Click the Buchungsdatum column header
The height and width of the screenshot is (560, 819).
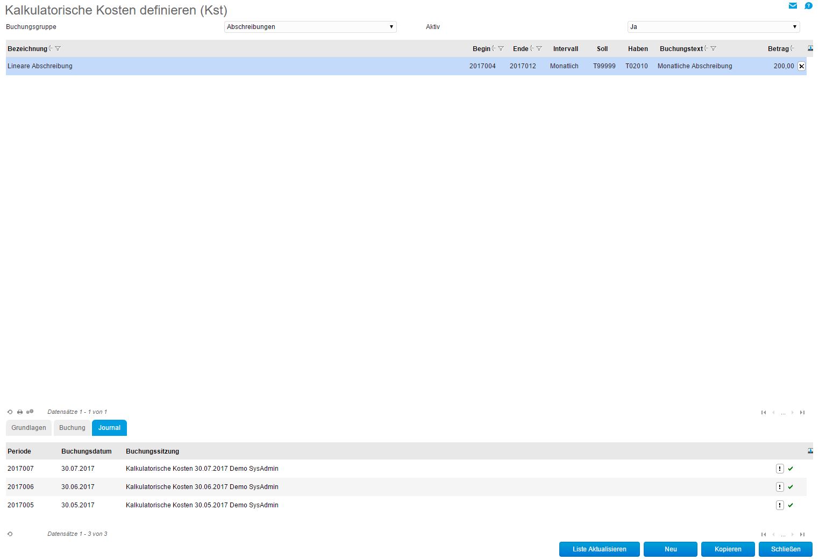(x=87, y=451)
